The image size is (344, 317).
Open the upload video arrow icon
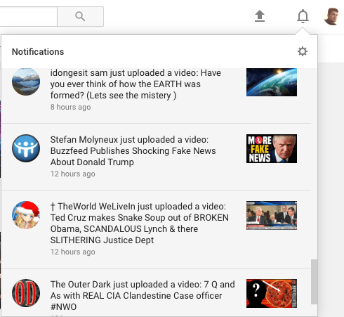(x=260, y=16)
